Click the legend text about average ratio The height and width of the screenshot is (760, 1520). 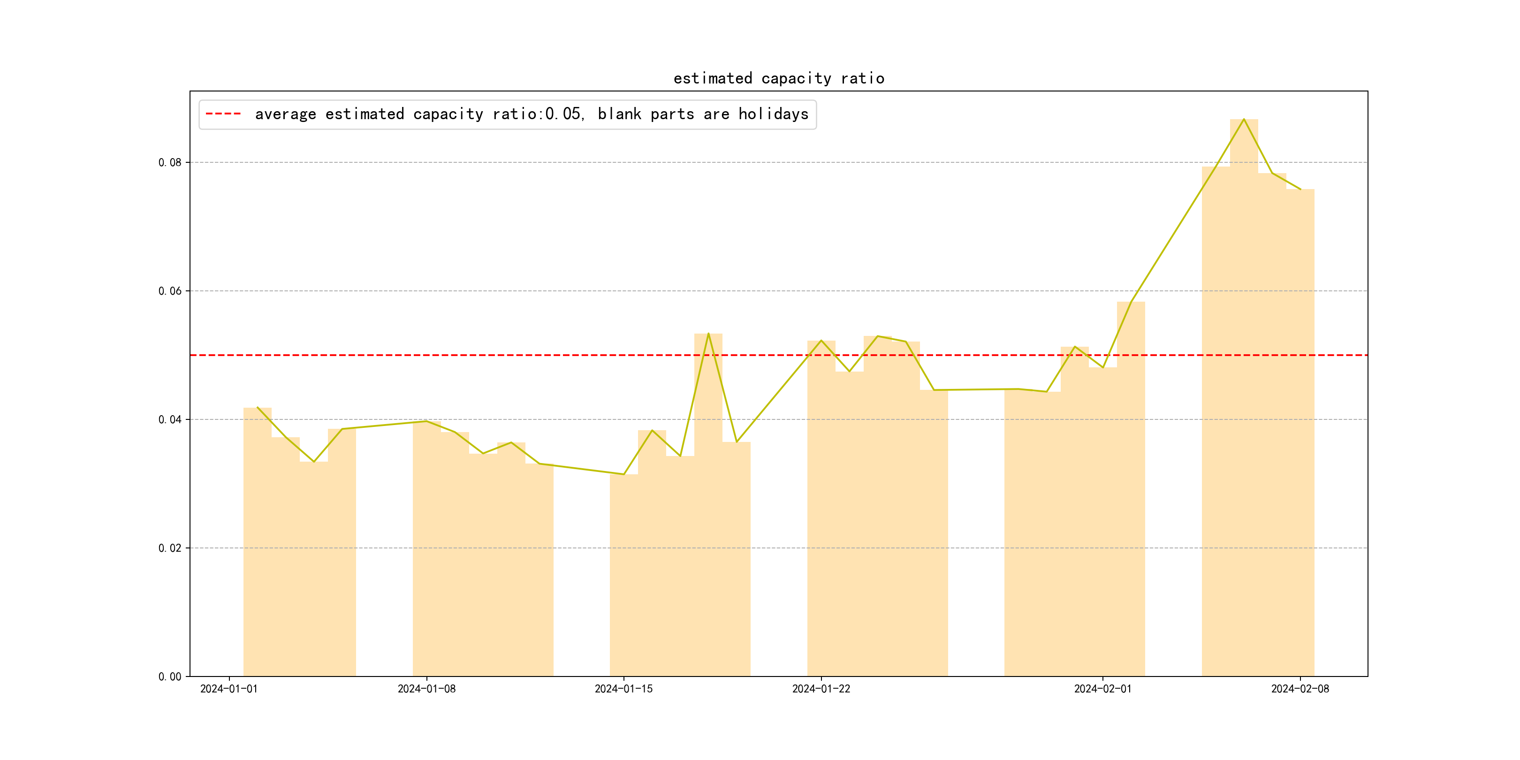531,114
